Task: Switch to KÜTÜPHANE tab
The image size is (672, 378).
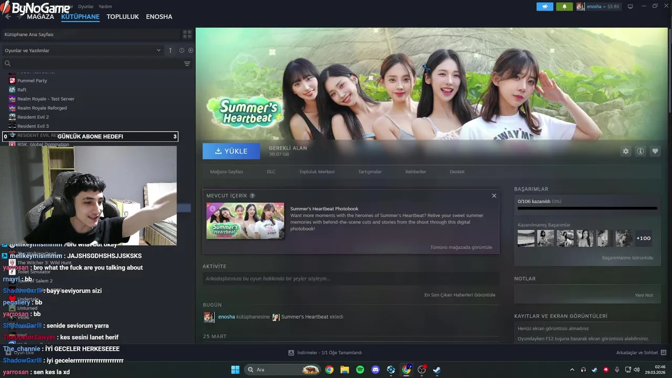Action: tap(80, 17)
